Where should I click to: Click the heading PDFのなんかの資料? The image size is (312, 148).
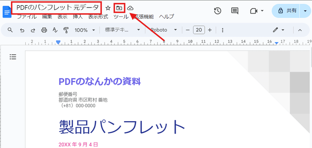pos(100,81)
